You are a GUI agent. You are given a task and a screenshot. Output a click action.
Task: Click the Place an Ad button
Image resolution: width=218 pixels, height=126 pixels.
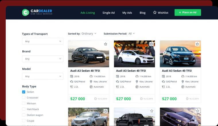[x=188, y=13]
